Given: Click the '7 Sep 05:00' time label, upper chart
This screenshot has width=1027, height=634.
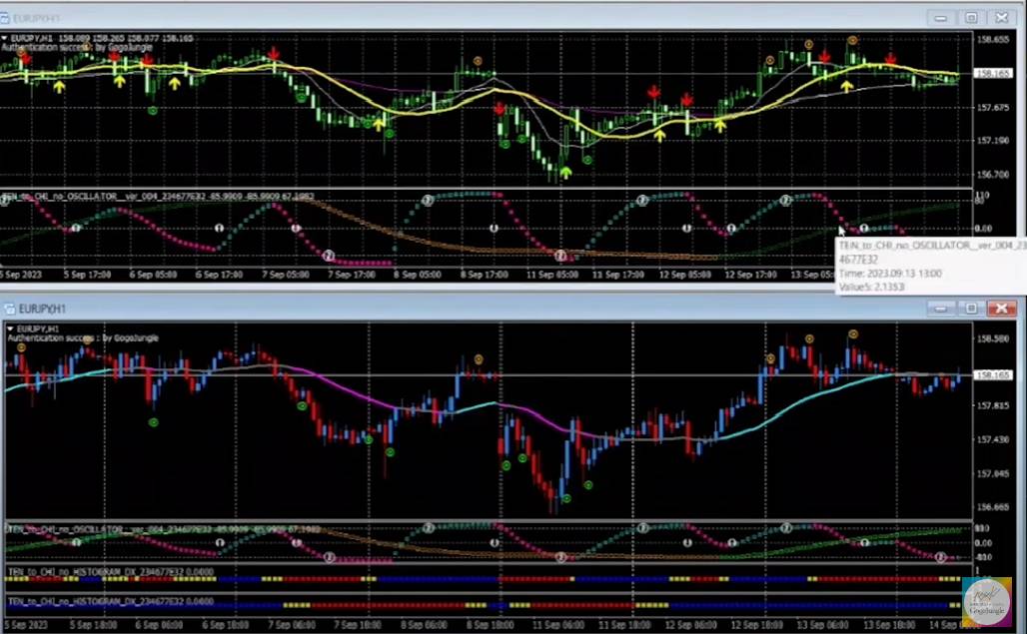Looking at the screenshot, I should pyautogui.click(x=286, y=275).
